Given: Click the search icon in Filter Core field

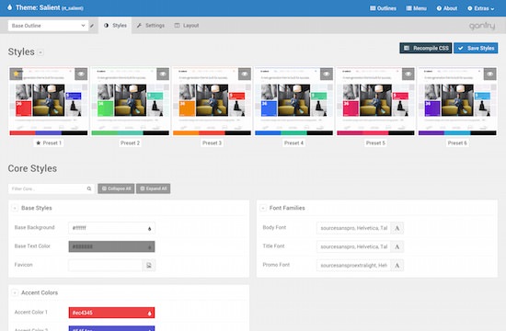Looking at the screenshot, I should click(89, 188).
